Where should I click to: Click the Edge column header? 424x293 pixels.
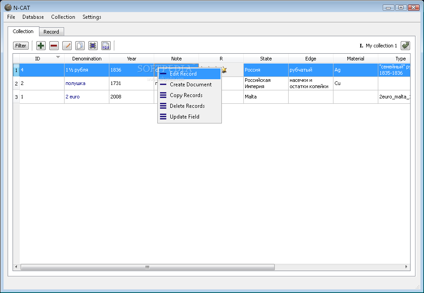tap(311, 59)
